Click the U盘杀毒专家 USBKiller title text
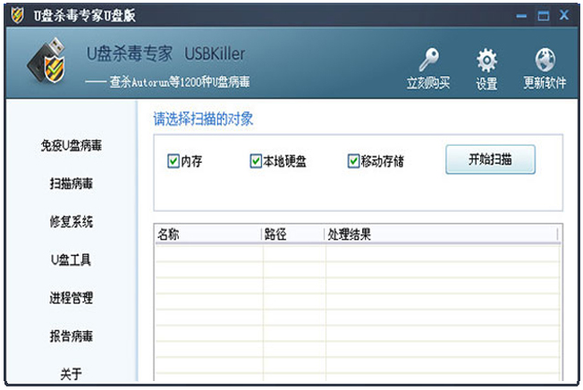 tap(165, 54)
